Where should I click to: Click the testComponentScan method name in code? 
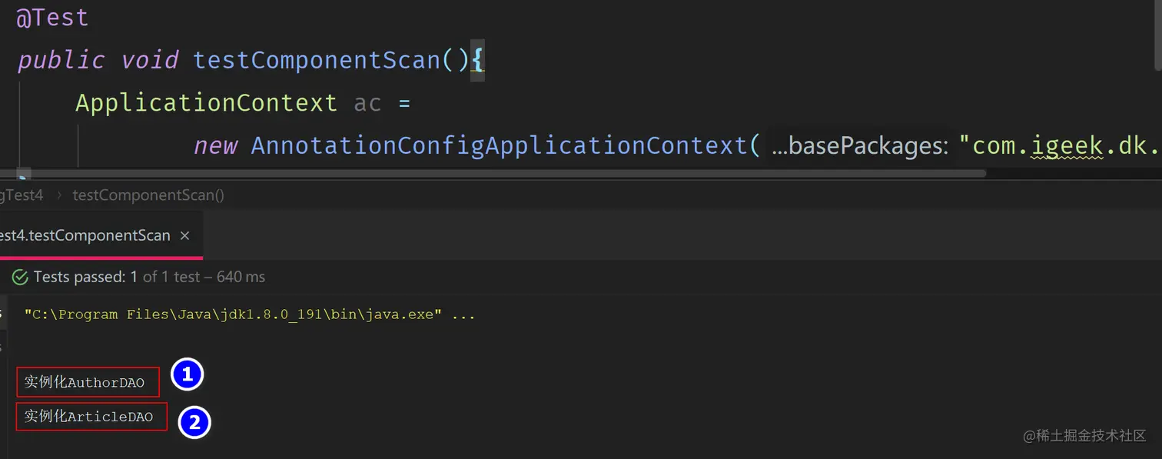point(317,60)
